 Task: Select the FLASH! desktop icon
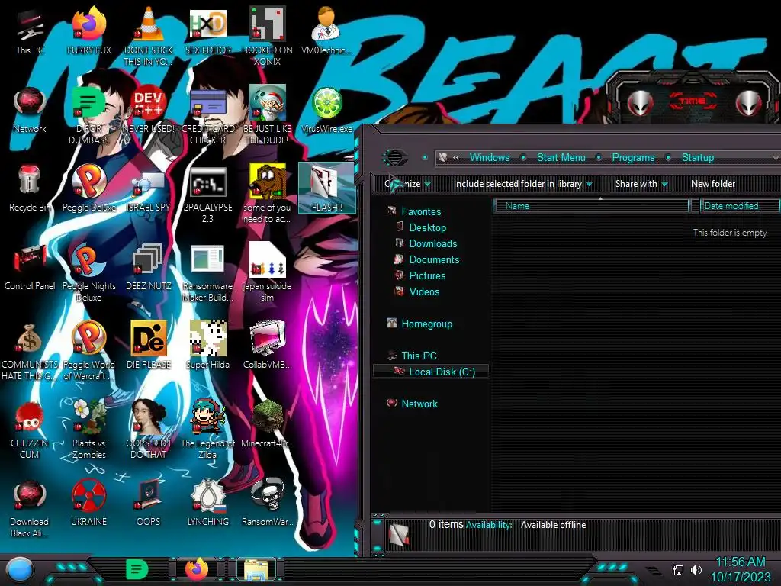pos(326,188)
